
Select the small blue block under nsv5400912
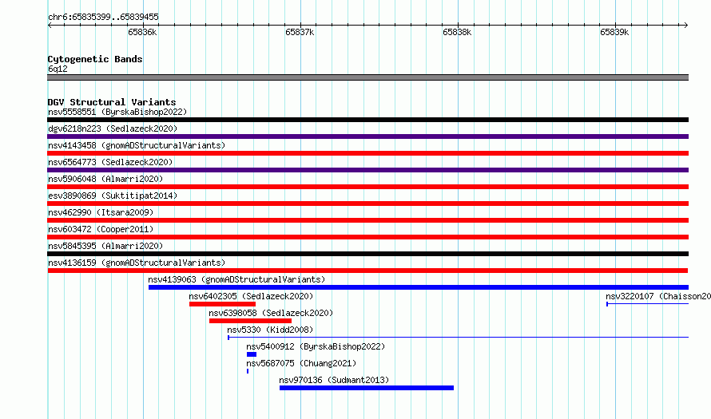(x=252, y=354)
